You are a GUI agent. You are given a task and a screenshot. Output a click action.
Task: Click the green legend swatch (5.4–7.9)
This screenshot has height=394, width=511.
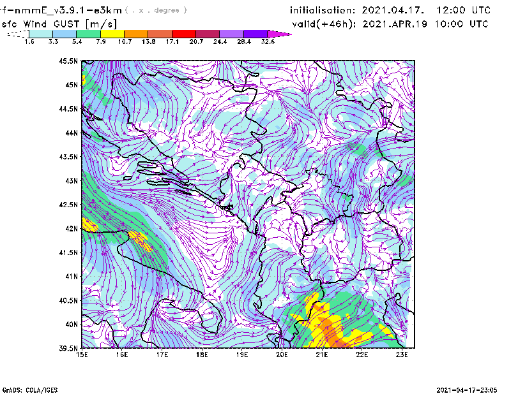[88, 34]
